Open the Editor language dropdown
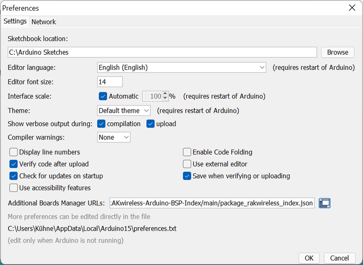 click(181, 67)
